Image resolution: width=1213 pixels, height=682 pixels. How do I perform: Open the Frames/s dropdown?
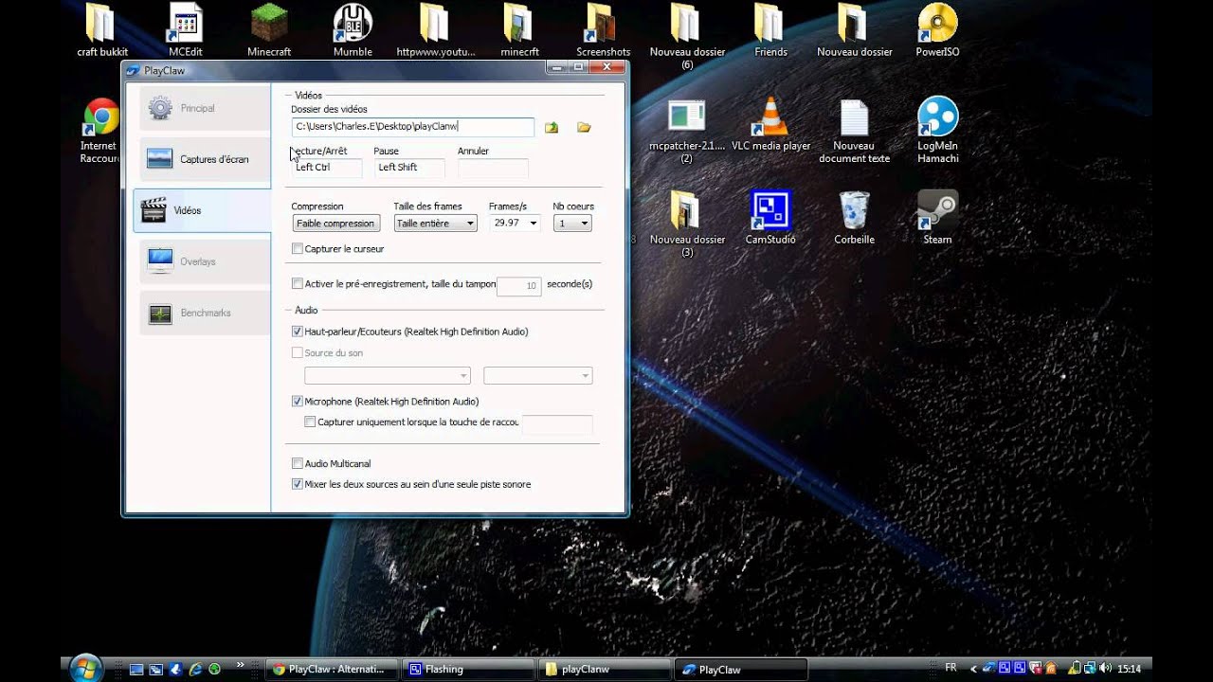[x=515, y=224]
